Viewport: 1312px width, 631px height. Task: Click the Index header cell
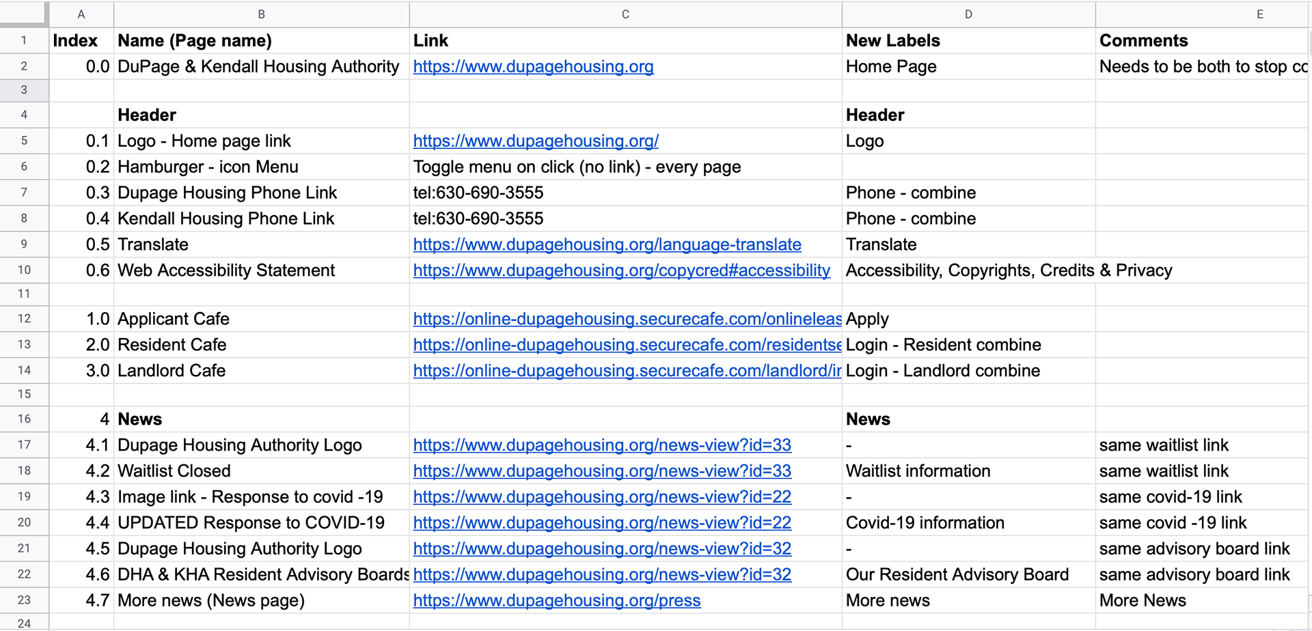point(81,41)
